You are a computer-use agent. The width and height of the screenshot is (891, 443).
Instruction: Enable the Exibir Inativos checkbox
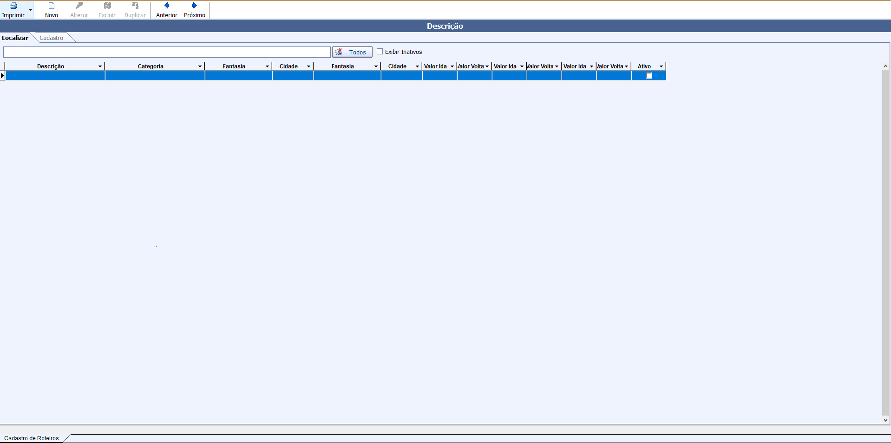[380, 52]
